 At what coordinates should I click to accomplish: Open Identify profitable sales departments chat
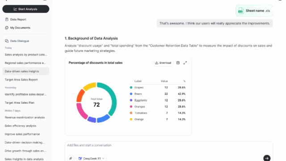(x=26, y=94)
